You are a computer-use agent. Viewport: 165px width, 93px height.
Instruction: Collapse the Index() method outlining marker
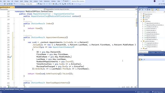14,24
